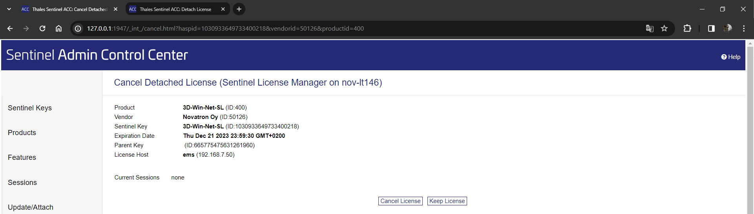Open the translate page icon
This screenshot has height=214, width=754.
[650, 28]
